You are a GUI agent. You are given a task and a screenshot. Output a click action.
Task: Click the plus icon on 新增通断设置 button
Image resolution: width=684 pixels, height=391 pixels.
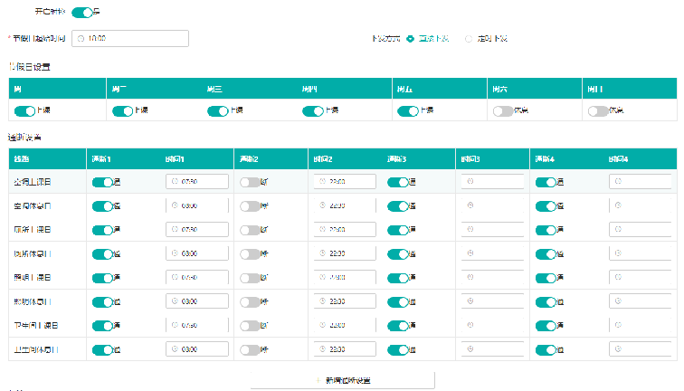(x=318, y=380)
